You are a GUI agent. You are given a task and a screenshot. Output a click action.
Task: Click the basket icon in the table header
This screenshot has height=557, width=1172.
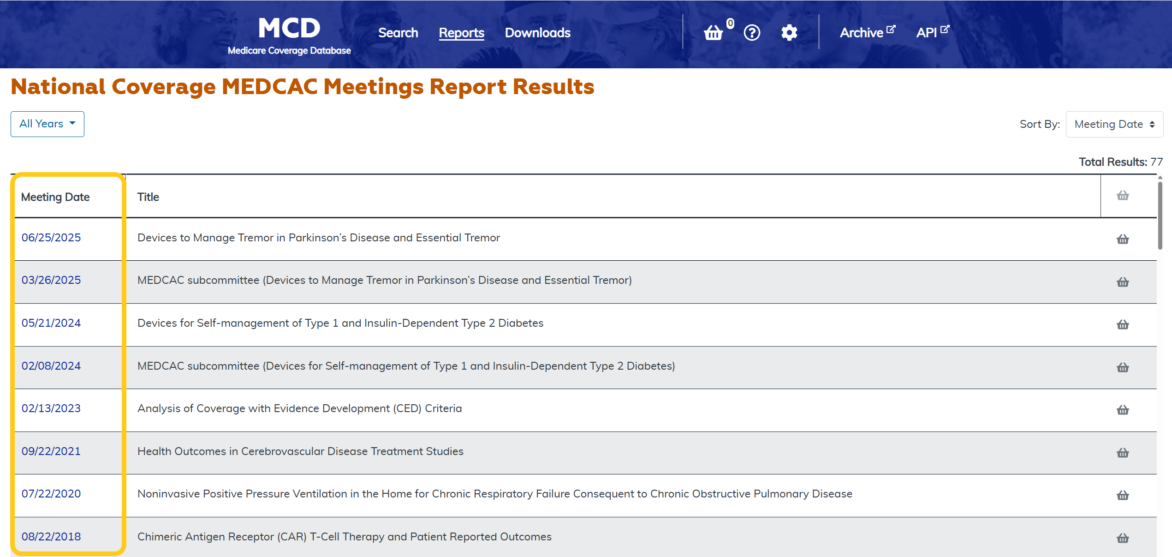[x=1123, y=196]
